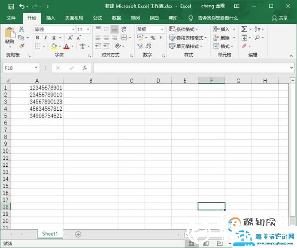
Task: Toggle italic formatting
Action: tap(46, 38)
